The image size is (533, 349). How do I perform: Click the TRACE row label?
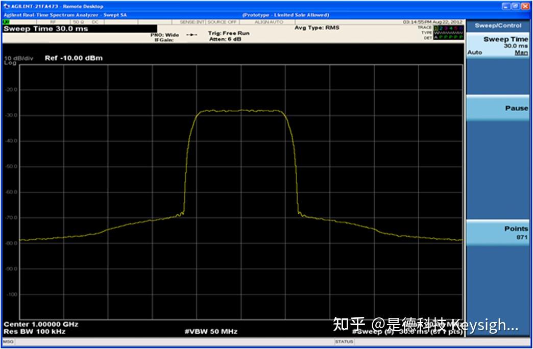tap(424, 28)
